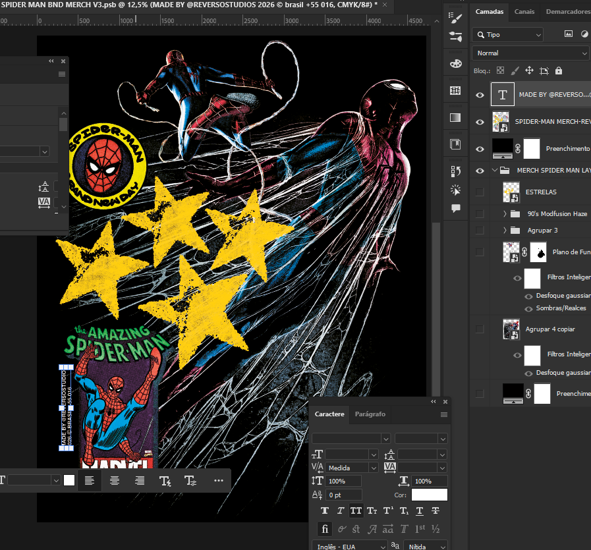Select the SPIDER MAN BND MERCH V3.psb document tab
The width and height of the screenshot is (591, 550).
(188, 5)
